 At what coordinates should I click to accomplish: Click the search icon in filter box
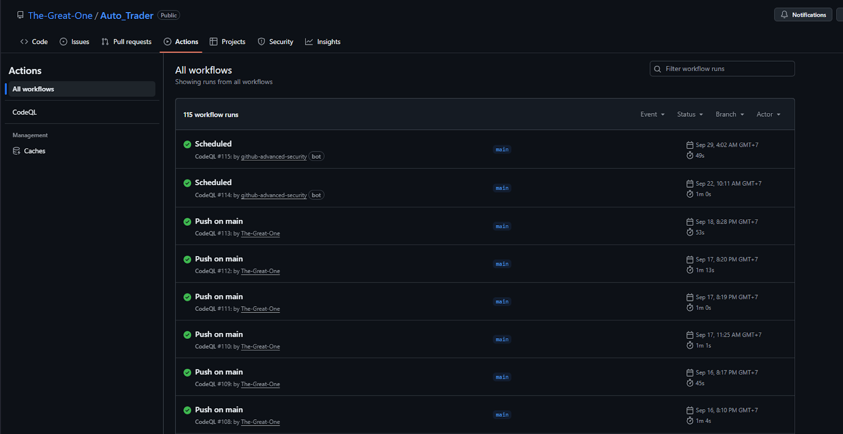[658, 69]
